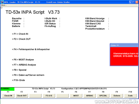Click the Konfiguration path in status bar
This screenshot has width=139, height=104.
click(x=84, y=89)
